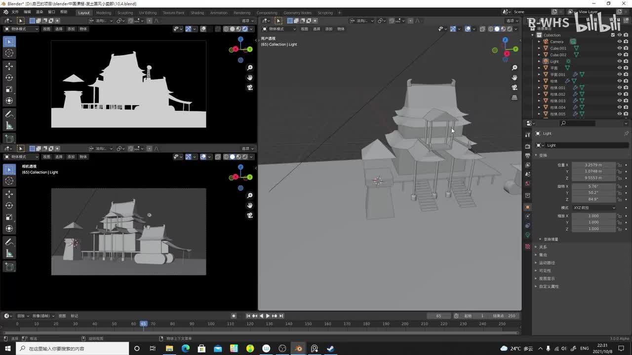
Task: Click the camera view icon in main viewport
Action: 514,87
